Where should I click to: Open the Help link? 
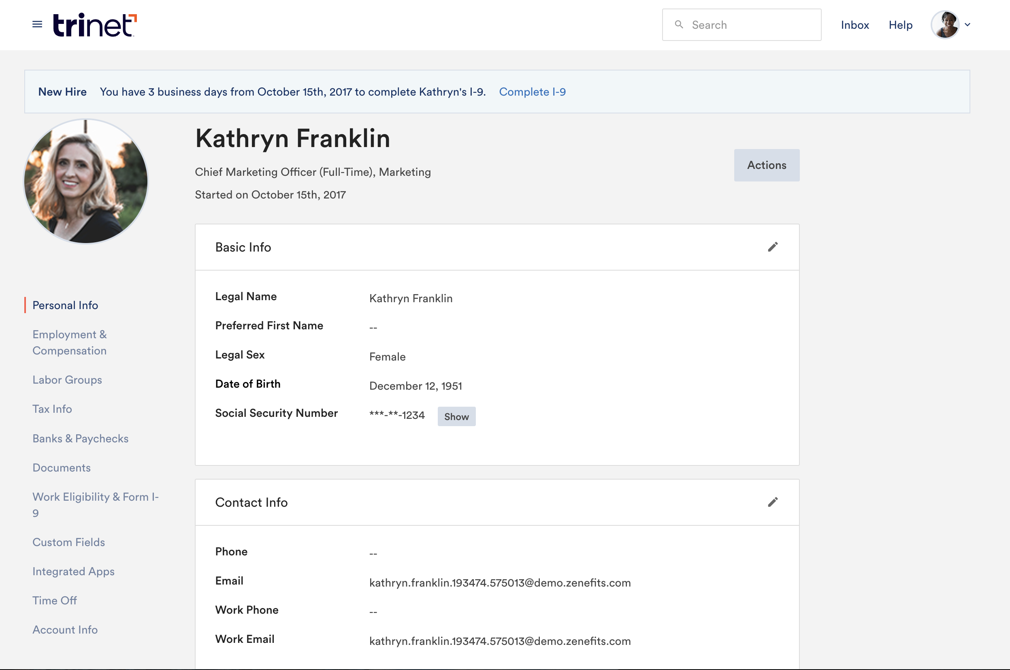[900, 25]
